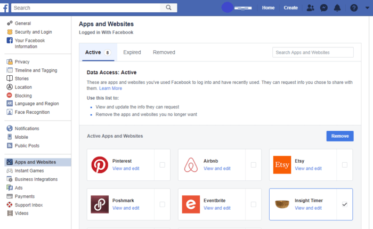Click the Airbnb logo thumbnail
This screenshot has height=229, width=373.
(191, 164)
